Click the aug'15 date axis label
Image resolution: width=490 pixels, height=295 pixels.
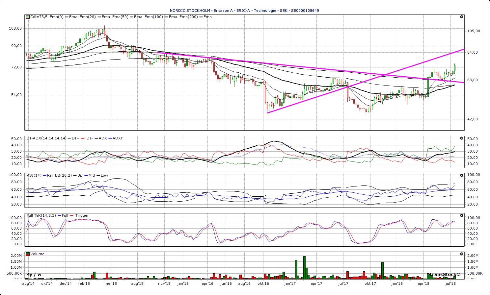point(137,283)
